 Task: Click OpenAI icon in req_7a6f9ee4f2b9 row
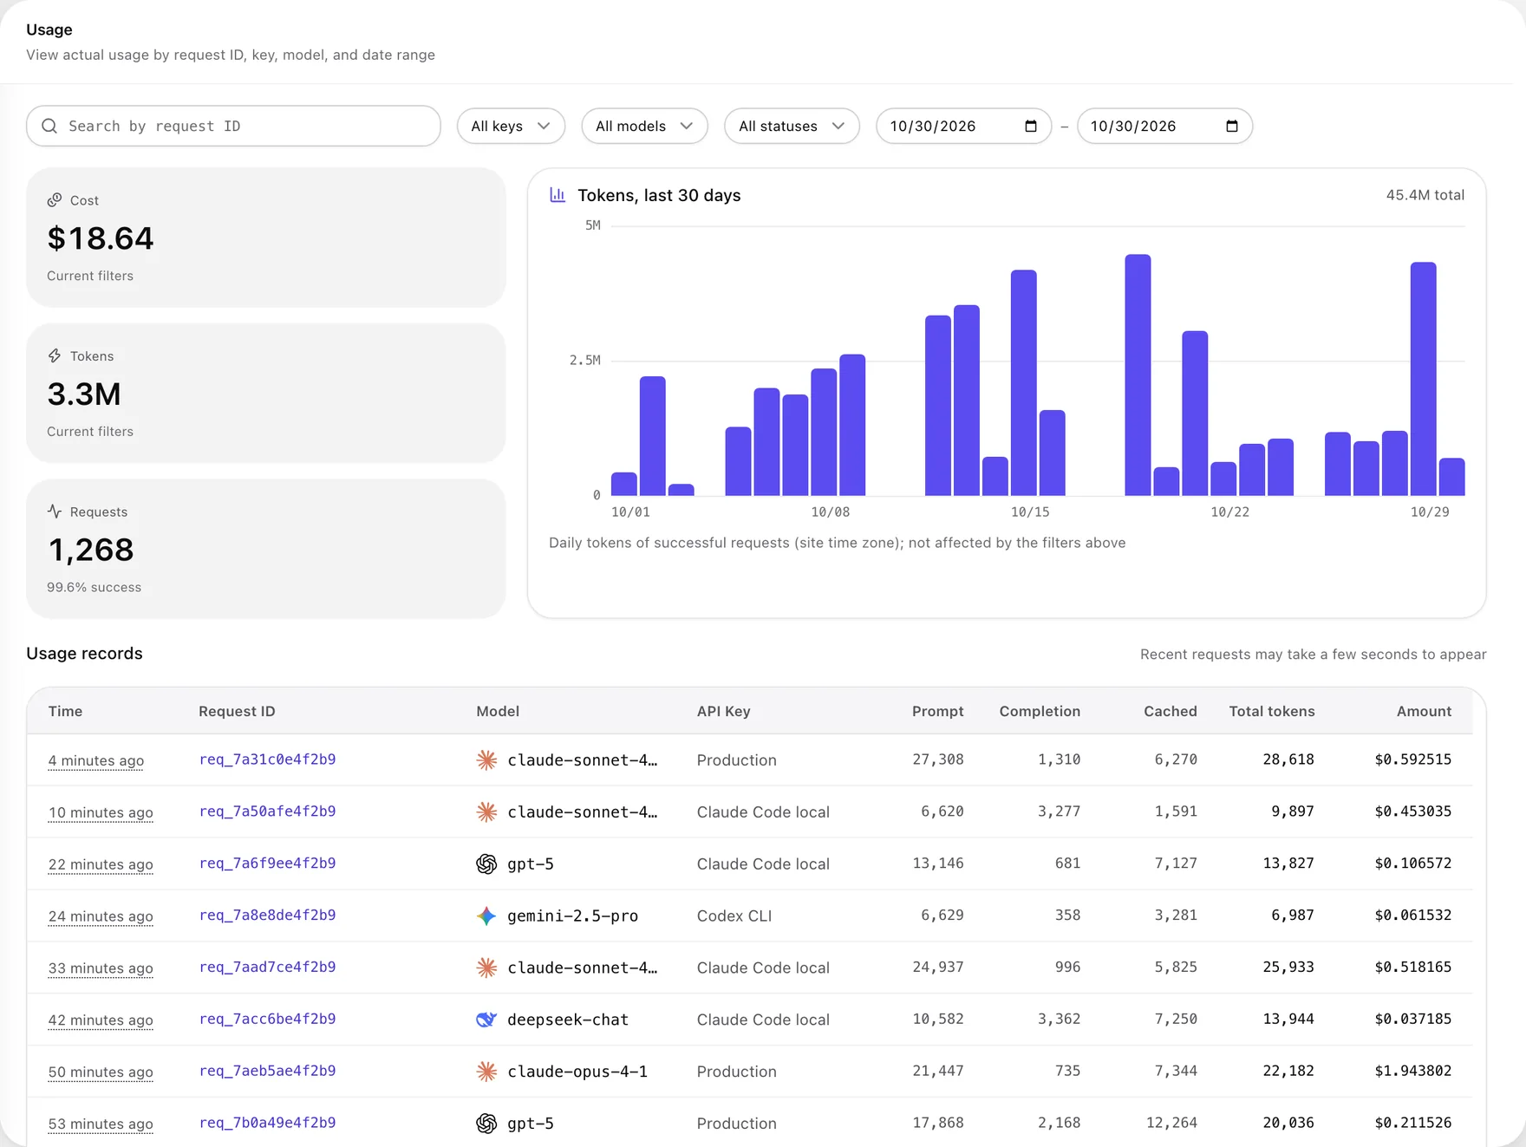(x=486, y=864)
